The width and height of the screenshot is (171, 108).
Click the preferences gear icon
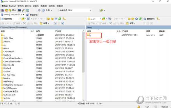tap(39, 10)
